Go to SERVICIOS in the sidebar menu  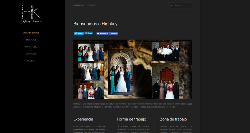coord(31,40)
